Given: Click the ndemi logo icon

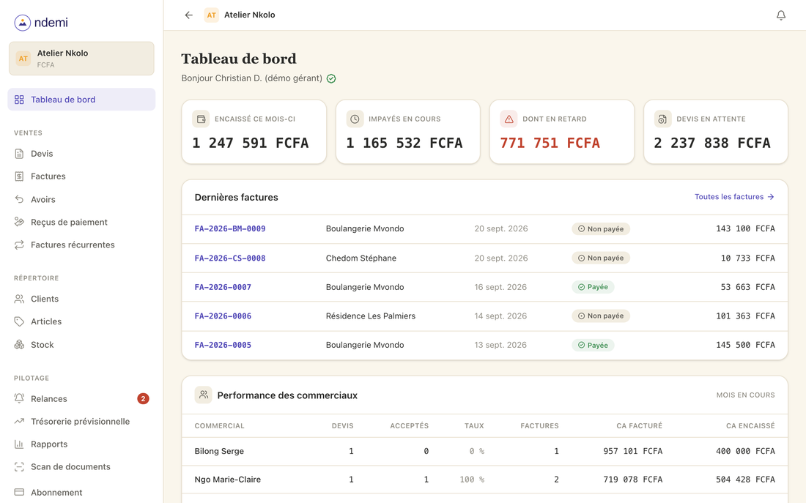Looking at the screenshot, I should tap(22, 23).
